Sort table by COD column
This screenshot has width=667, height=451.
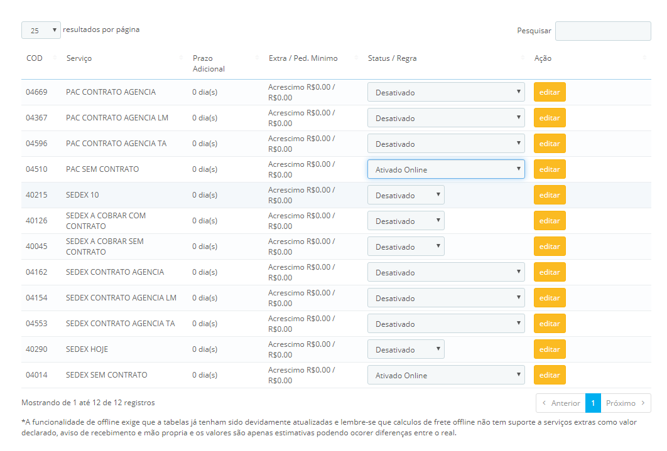click(41, 58)
